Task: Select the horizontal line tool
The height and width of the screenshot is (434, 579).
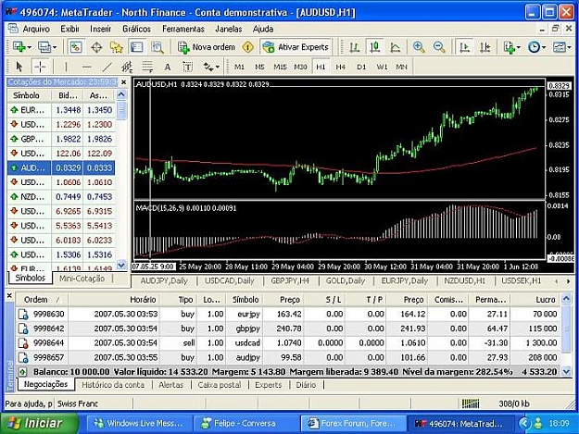Action: pyautogui.click(x=87, y=67)
